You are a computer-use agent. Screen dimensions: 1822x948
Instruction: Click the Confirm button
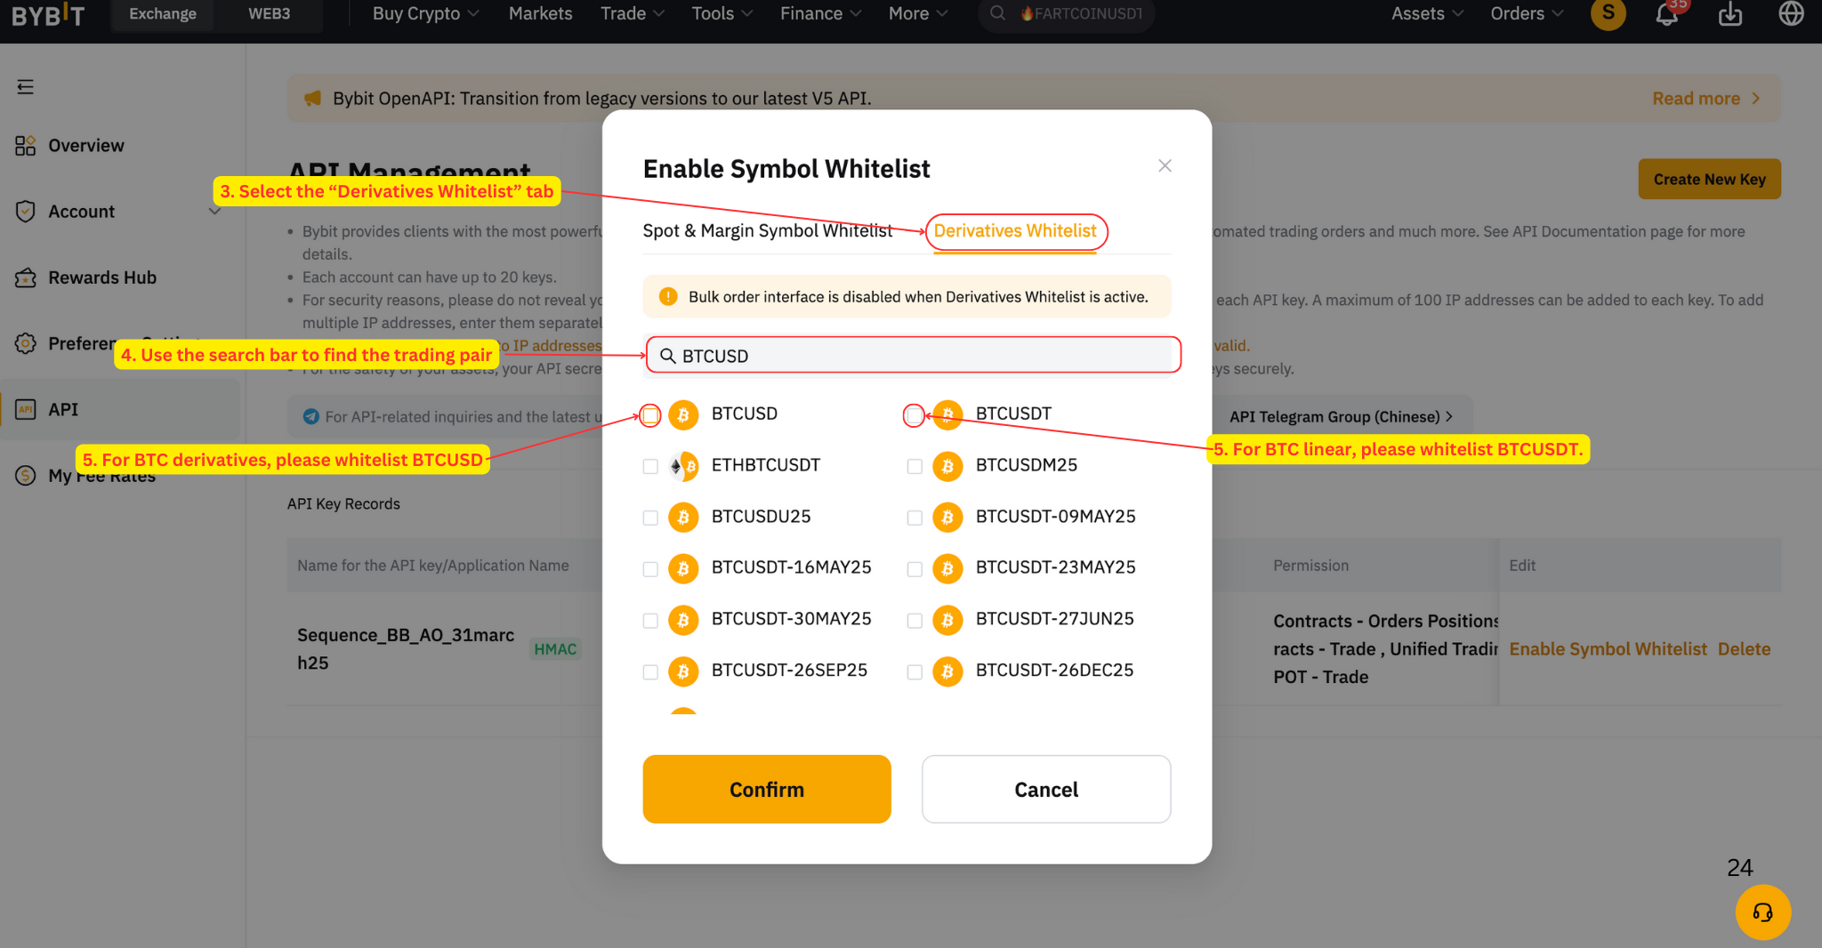[x=767, y=789]
